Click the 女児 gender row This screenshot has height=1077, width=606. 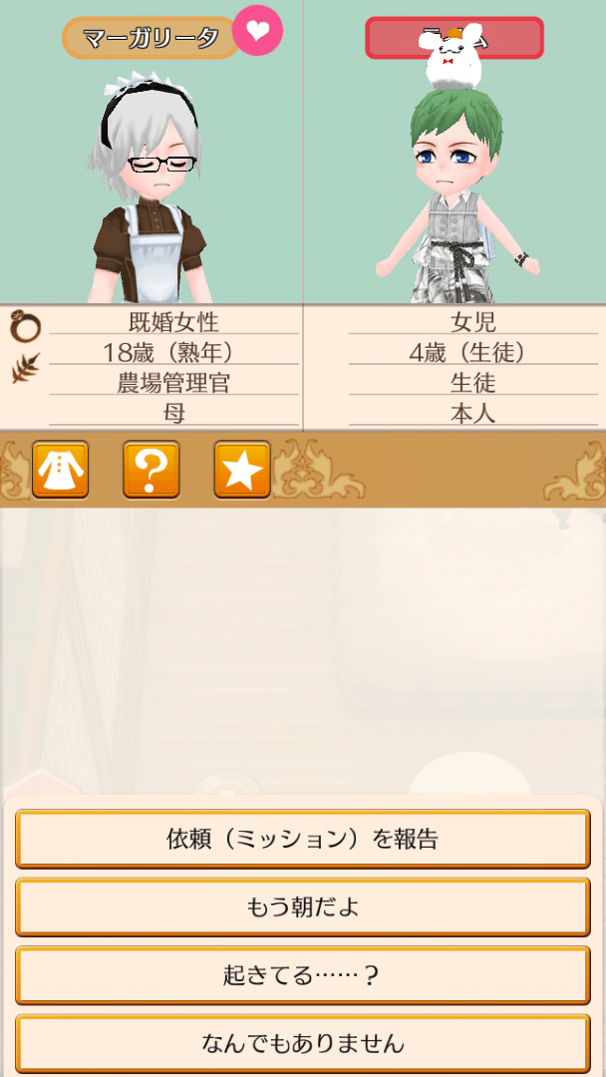472,321
